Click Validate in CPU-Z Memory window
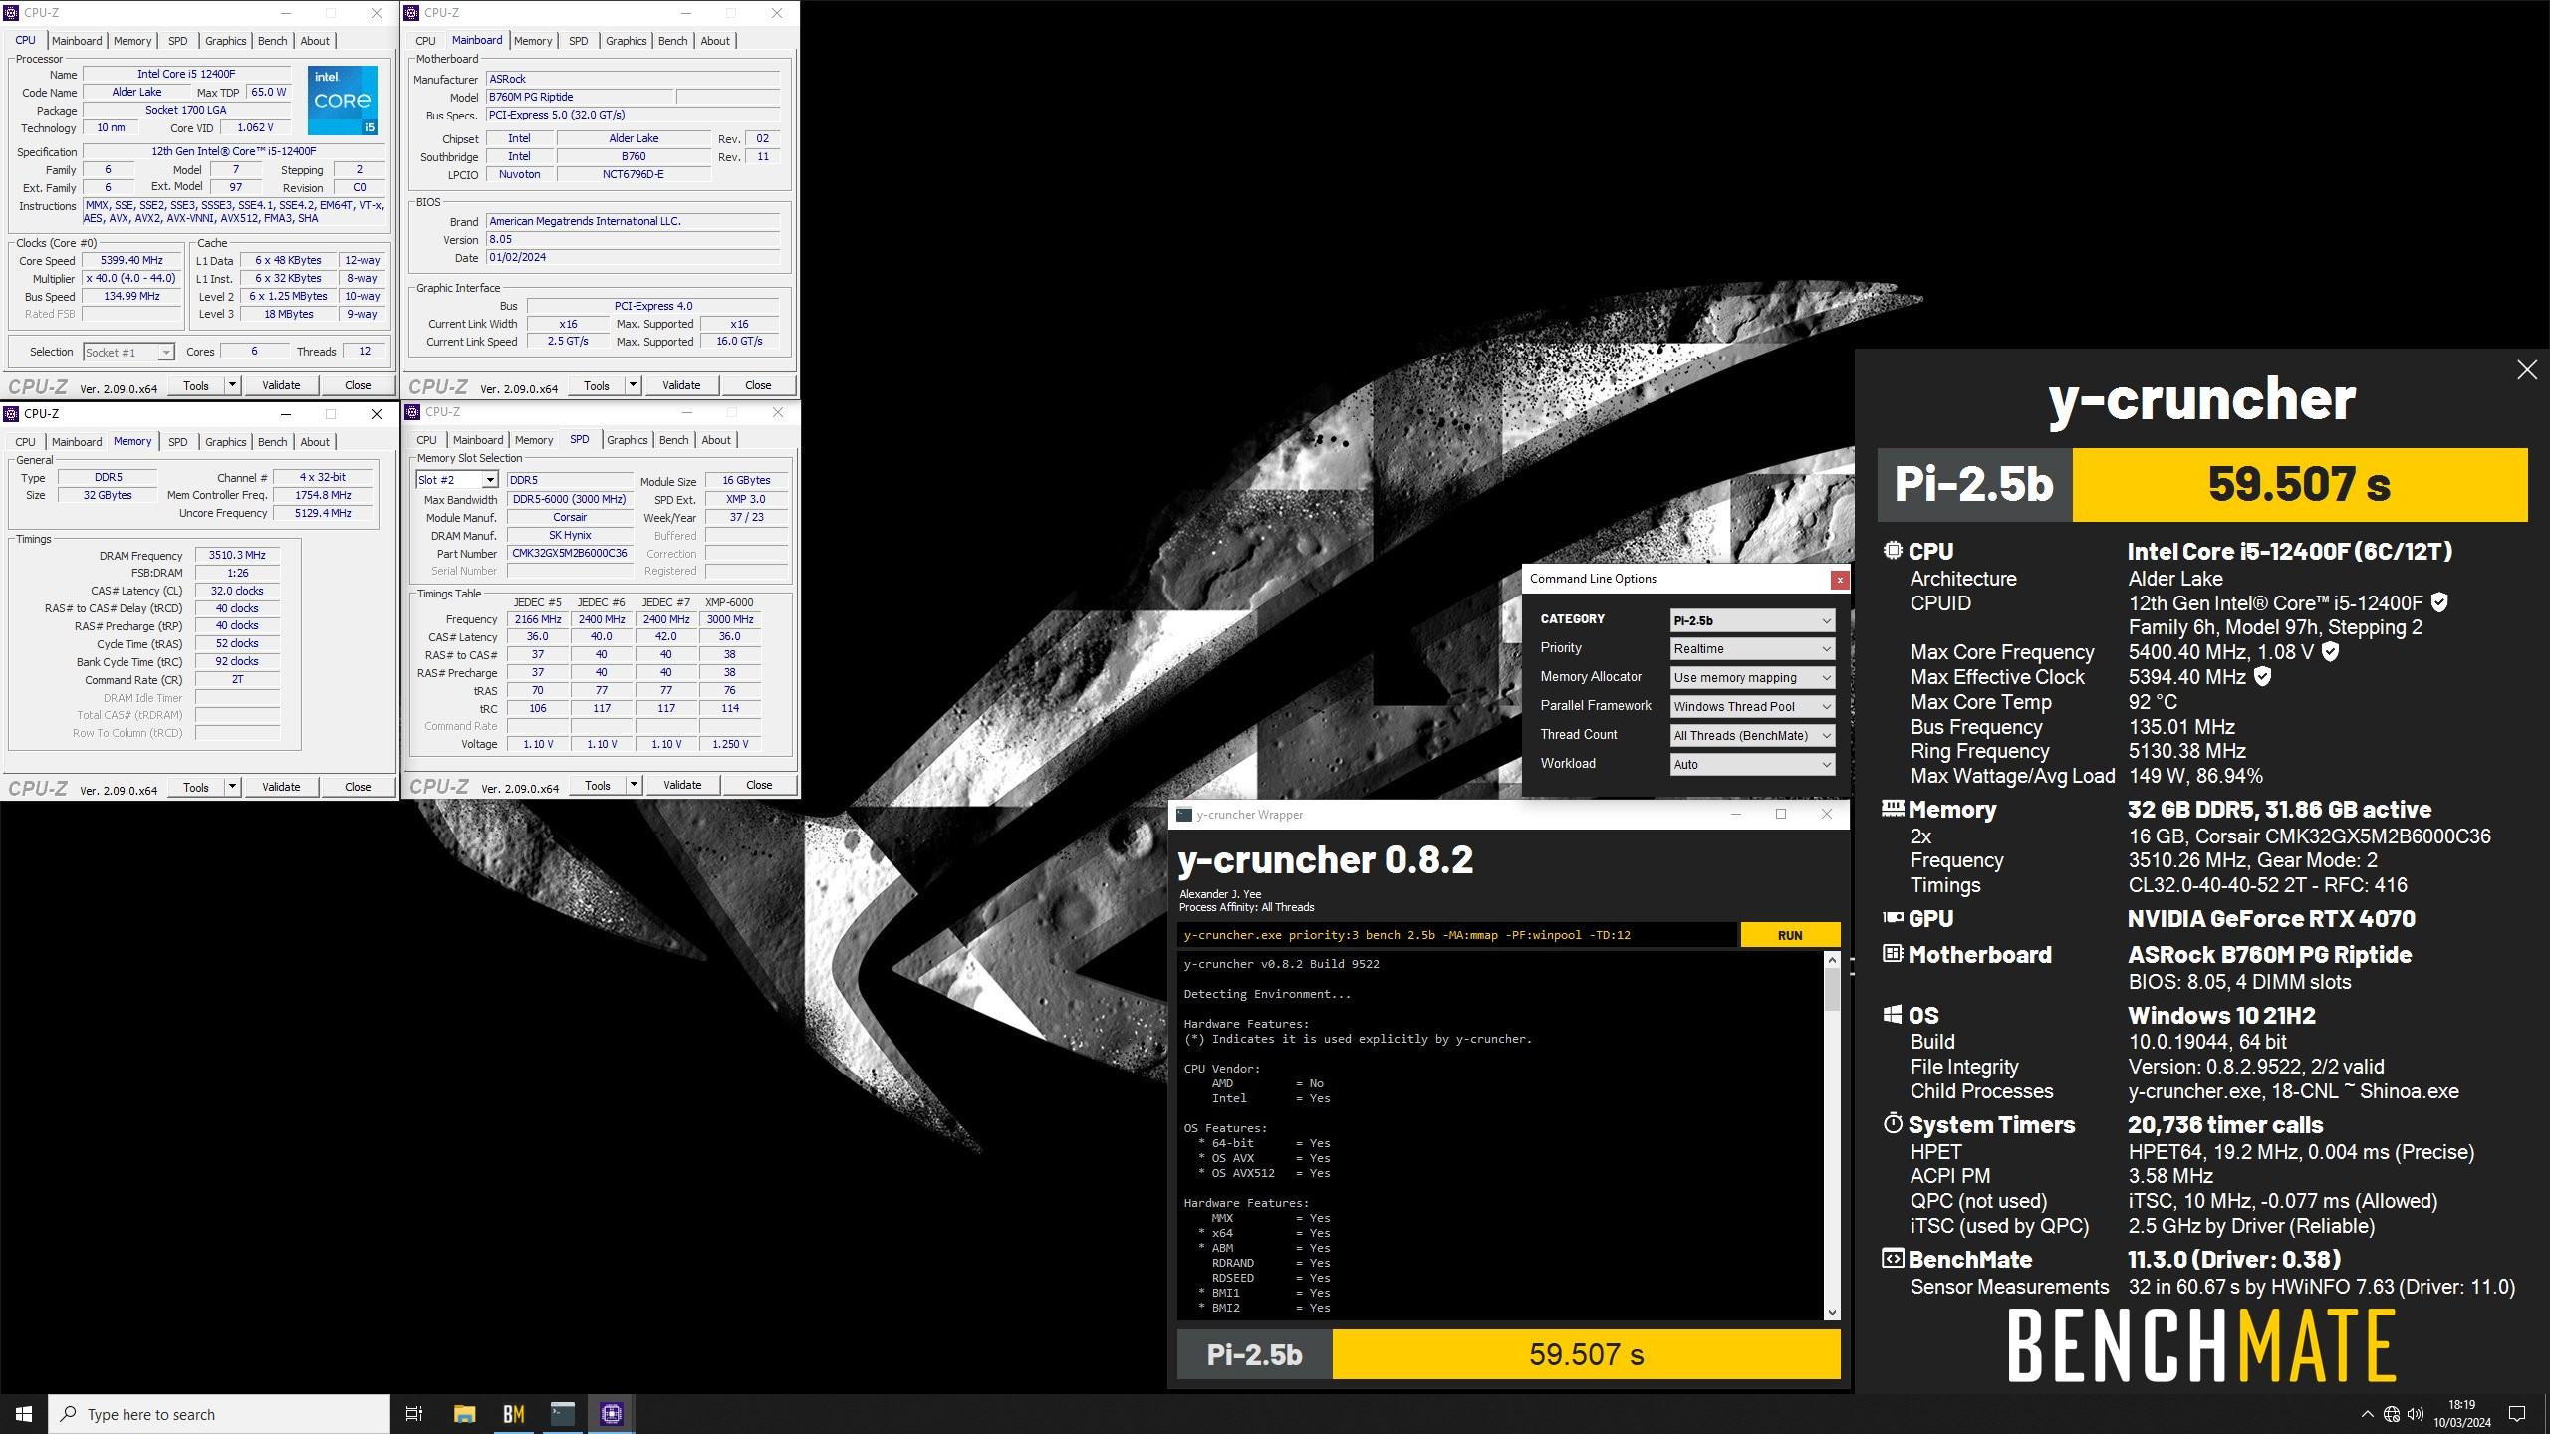 point(281,787)
